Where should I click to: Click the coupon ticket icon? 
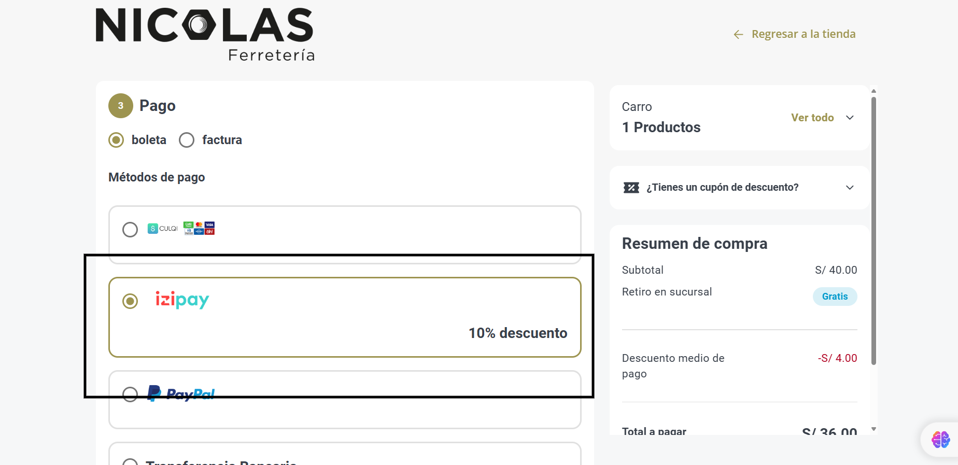pos(631,188)
